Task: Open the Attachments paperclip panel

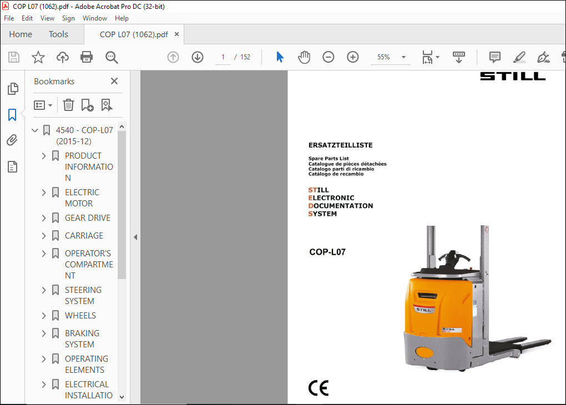Action: [12, 140]
